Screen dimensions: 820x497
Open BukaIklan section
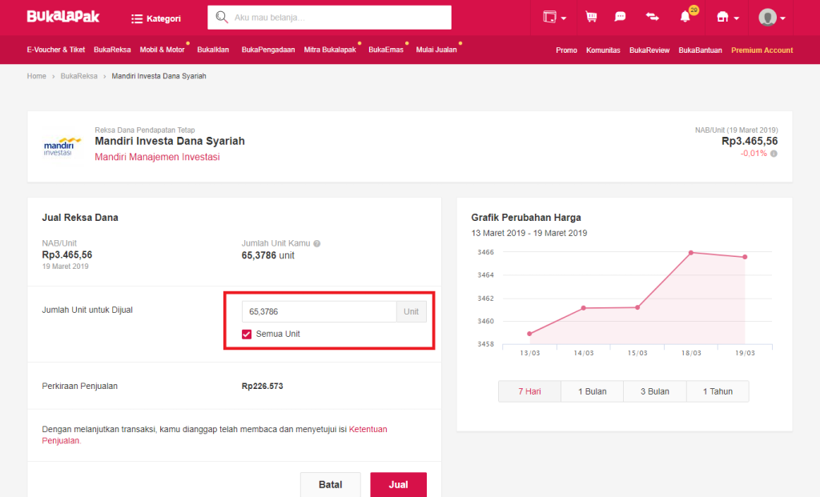[213, 50]
